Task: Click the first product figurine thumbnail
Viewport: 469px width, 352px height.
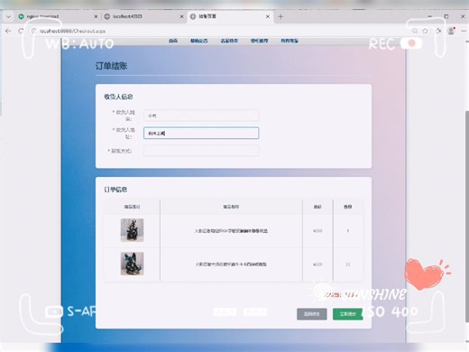Action: [x=133, y=230]
